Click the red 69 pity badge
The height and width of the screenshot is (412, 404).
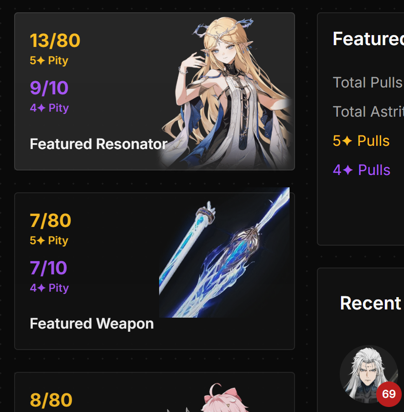[389, 394]
